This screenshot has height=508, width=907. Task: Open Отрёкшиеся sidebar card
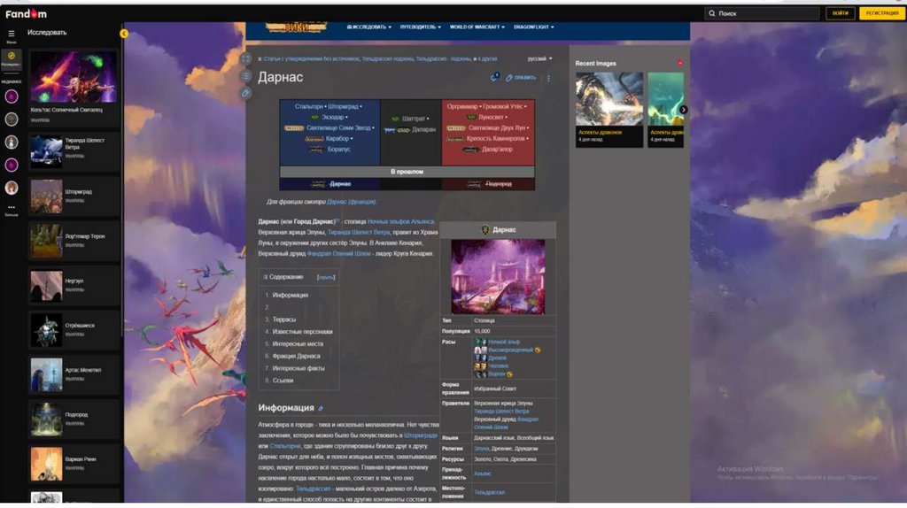click(x=74, y=330)
